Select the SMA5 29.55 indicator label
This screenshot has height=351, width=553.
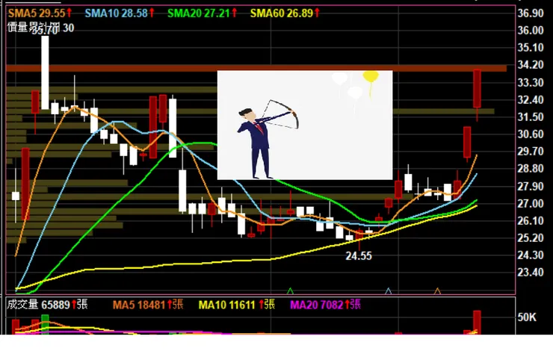tap(40, 13)
